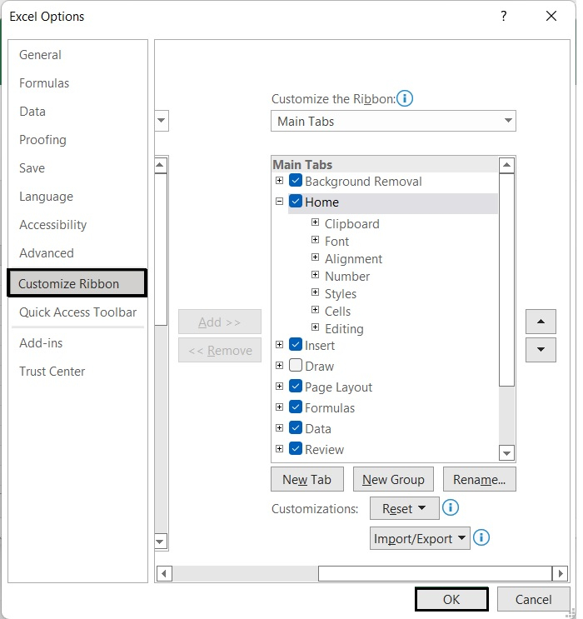The height and width of the screenshot is (619, 583).
Task: Uncheck the Page Layout checkbox
Action: [x=296, y=387]
